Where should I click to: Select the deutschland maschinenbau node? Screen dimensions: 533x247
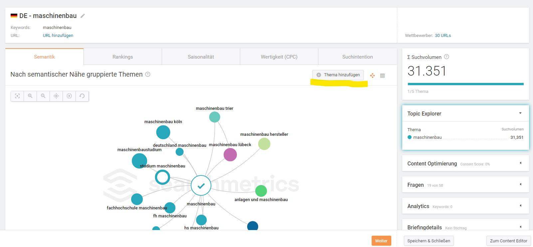[x=180, y=152]
